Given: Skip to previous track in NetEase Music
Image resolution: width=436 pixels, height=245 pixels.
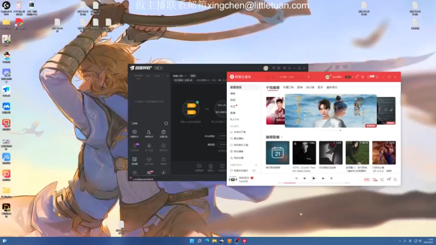Looking at the screenshot, I should (305, 179).
